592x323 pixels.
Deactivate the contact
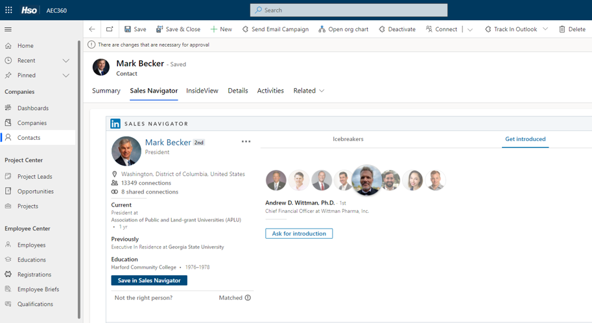click(397, 29)
